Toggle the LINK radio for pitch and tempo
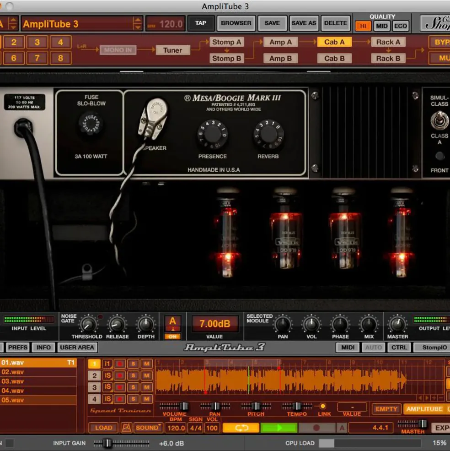The image size is (450, 451). [323, 406]
